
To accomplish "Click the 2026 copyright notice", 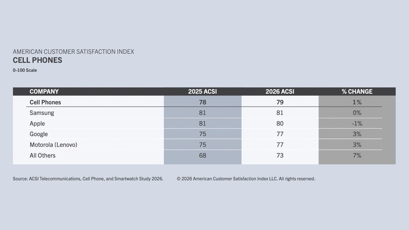I will [x=246, y=179].
